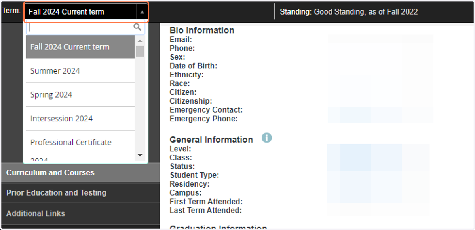
Task: Click the term search input field
Action: click(x=85, y=28)
